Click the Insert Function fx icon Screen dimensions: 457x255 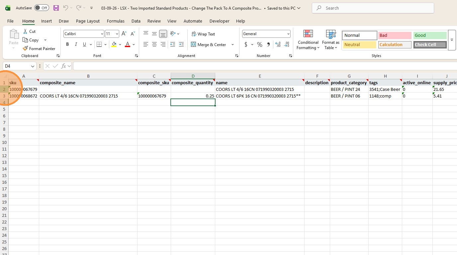tap(63, 66)
